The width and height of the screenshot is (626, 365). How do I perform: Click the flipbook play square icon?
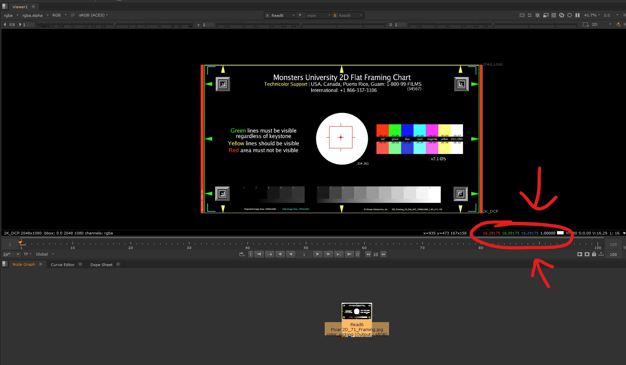[580, 254]
